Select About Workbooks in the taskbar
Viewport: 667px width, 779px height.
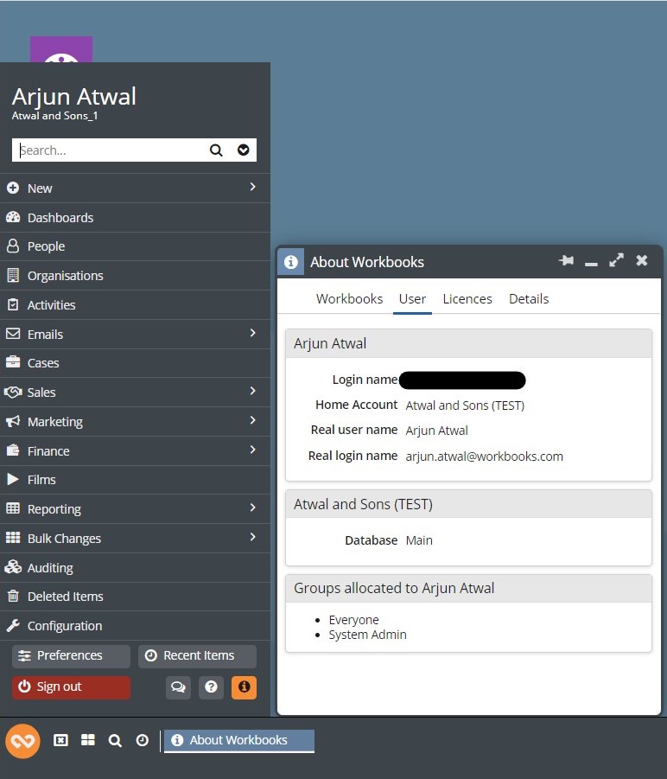point(238,741)
